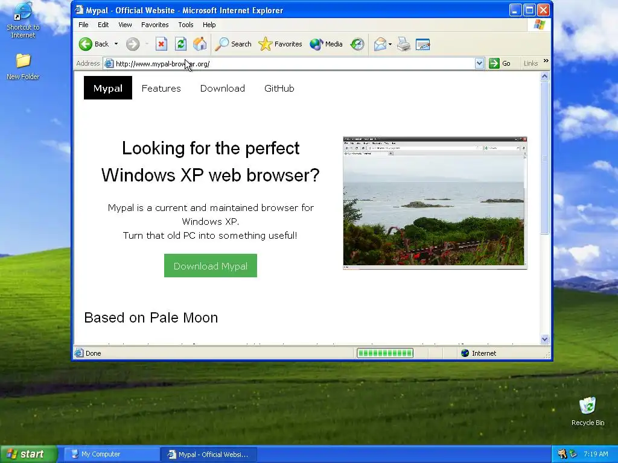Click the Mypal logo tab on the page
This screenshot has height=463, width=618.
click(108, 88)
